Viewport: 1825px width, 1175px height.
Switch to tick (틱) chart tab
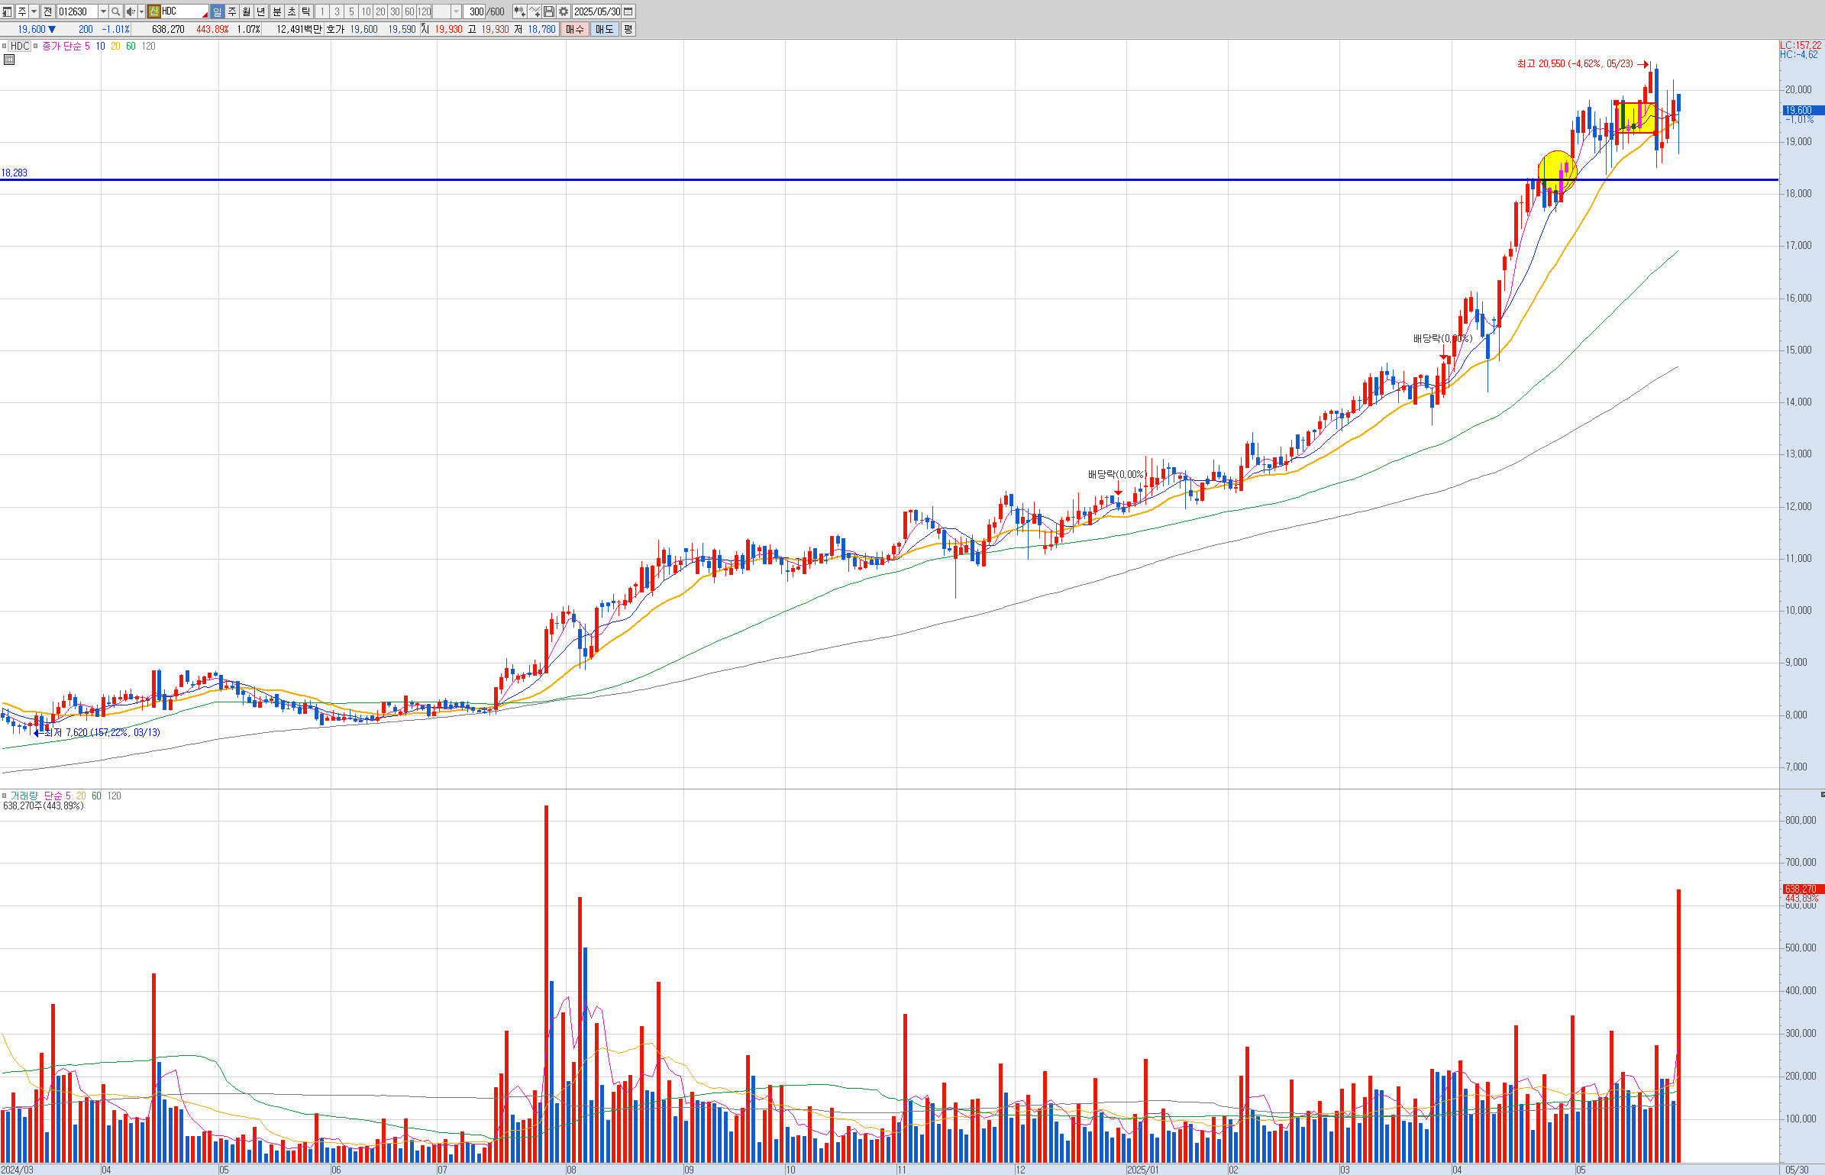click(305, 11)
